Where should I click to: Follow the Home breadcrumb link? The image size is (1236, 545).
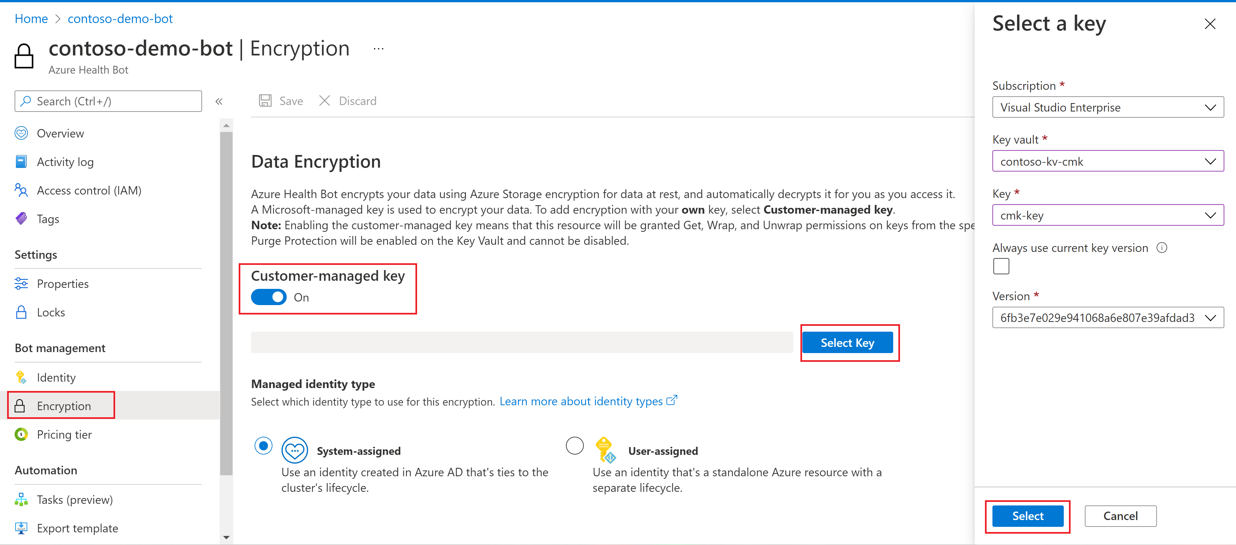31,18
